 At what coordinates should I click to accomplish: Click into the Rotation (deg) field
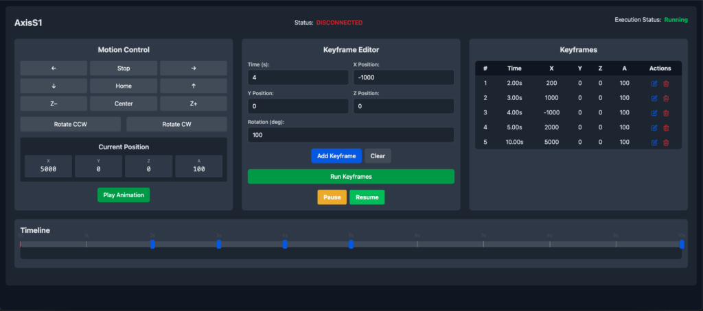[x=351, y=135]
